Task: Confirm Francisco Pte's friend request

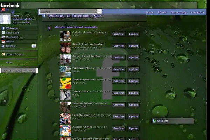Action: [x=119, y=69]
